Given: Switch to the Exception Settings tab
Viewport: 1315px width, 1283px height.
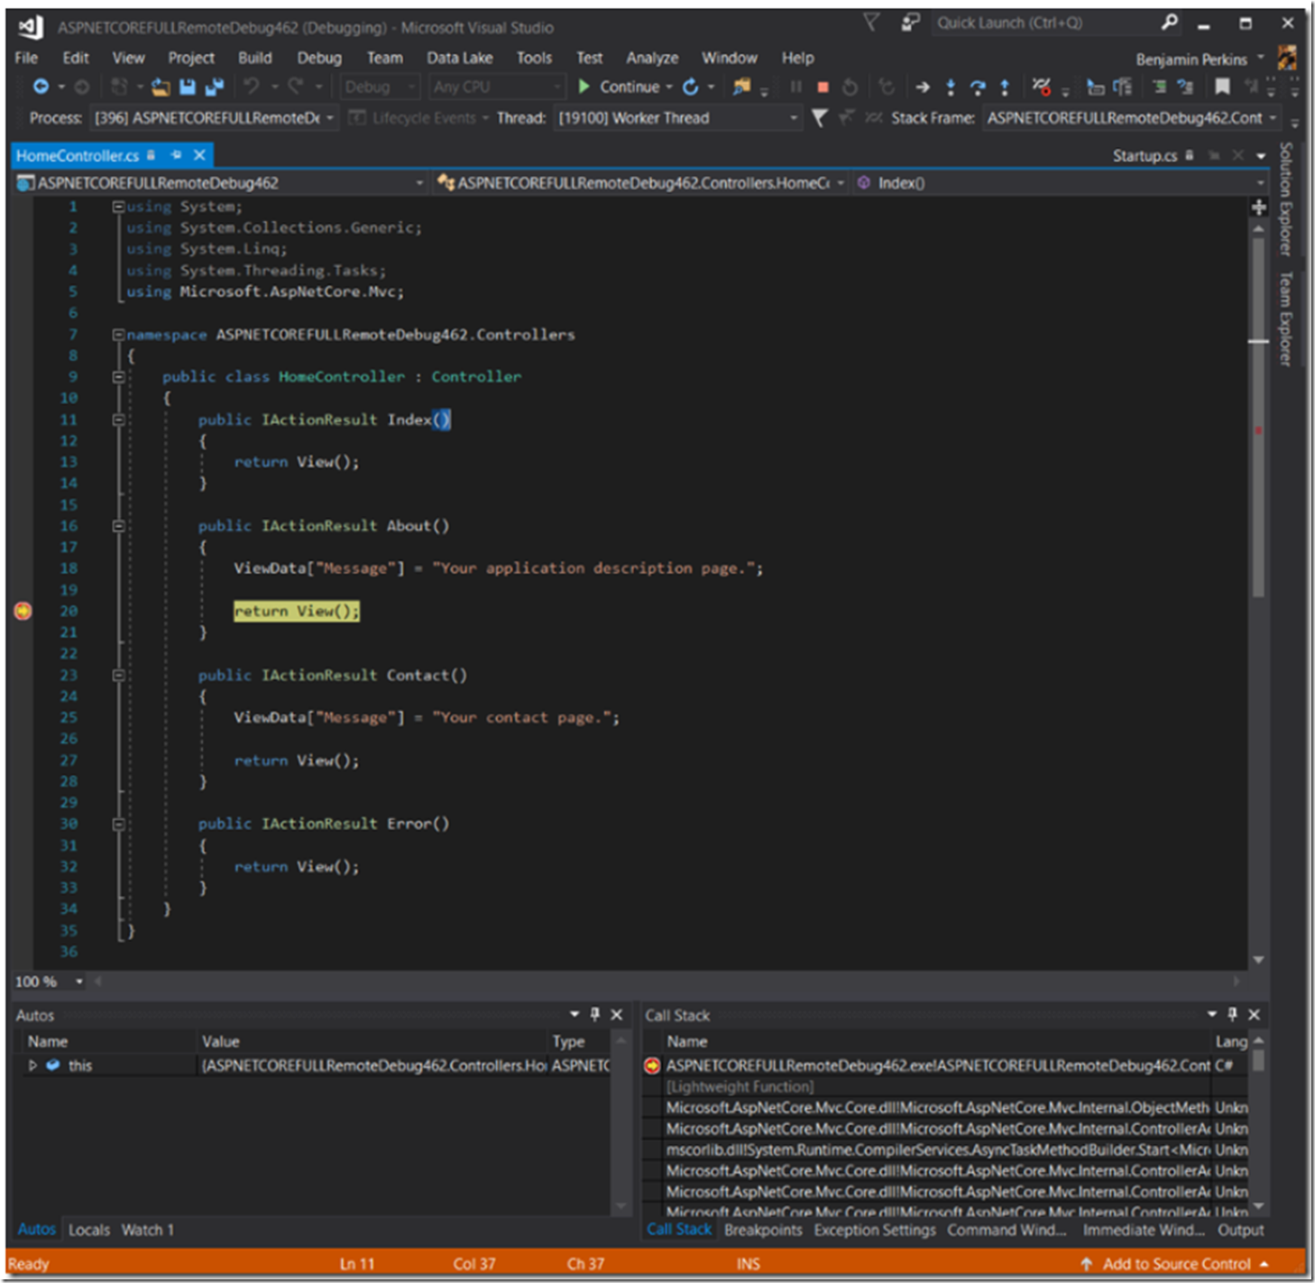Looking at the screenshot, I should [875, 1229].
